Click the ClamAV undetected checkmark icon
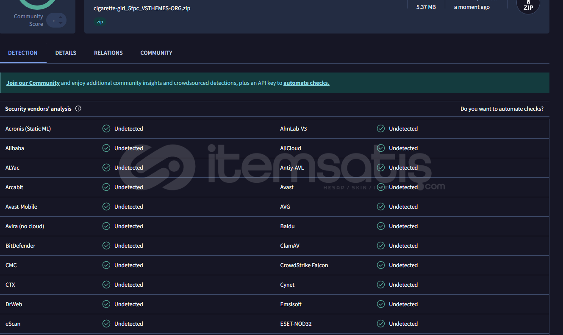The width and height of the screenshot is (563, 335). tap(381, 246)
